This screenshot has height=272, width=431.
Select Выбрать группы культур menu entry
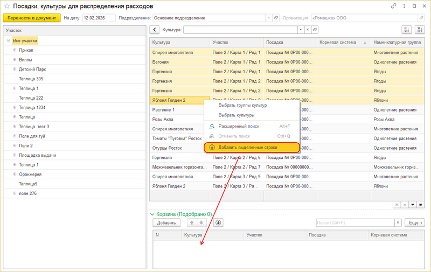(242, 105)
